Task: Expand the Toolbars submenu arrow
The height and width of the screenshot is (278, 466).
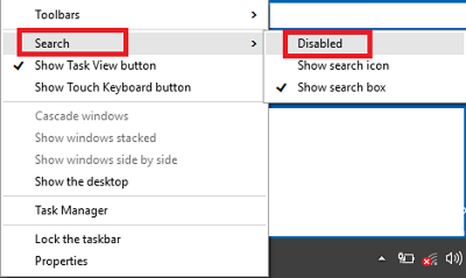Action: (x=254, y=15)
